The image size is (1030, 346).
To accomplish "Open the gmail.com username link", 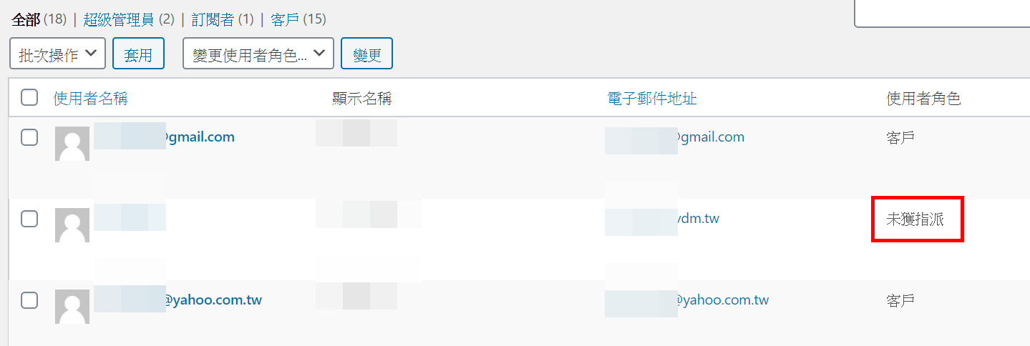I will (165, 137).
